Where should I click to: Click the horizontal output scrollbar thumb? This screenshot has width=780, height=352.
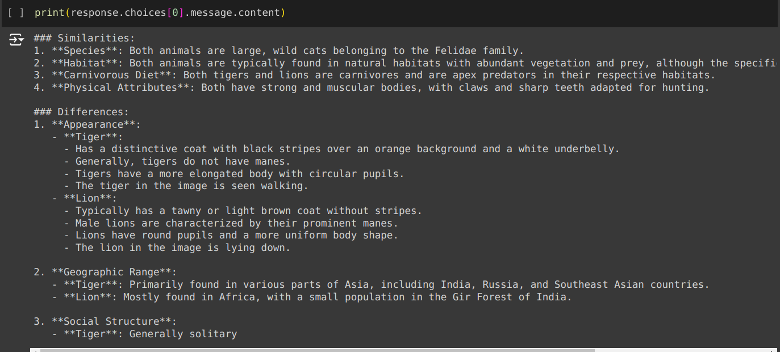coord(317,350)
